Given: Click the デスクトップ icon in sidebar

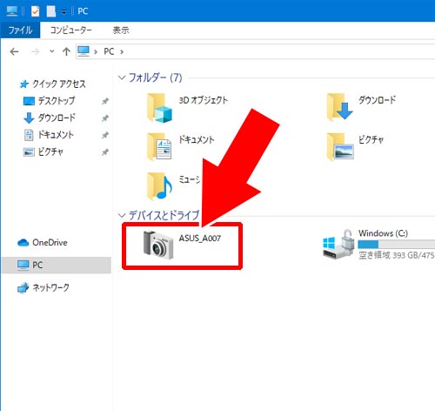Looking at the screenshot, I should (x=29, y=101).
